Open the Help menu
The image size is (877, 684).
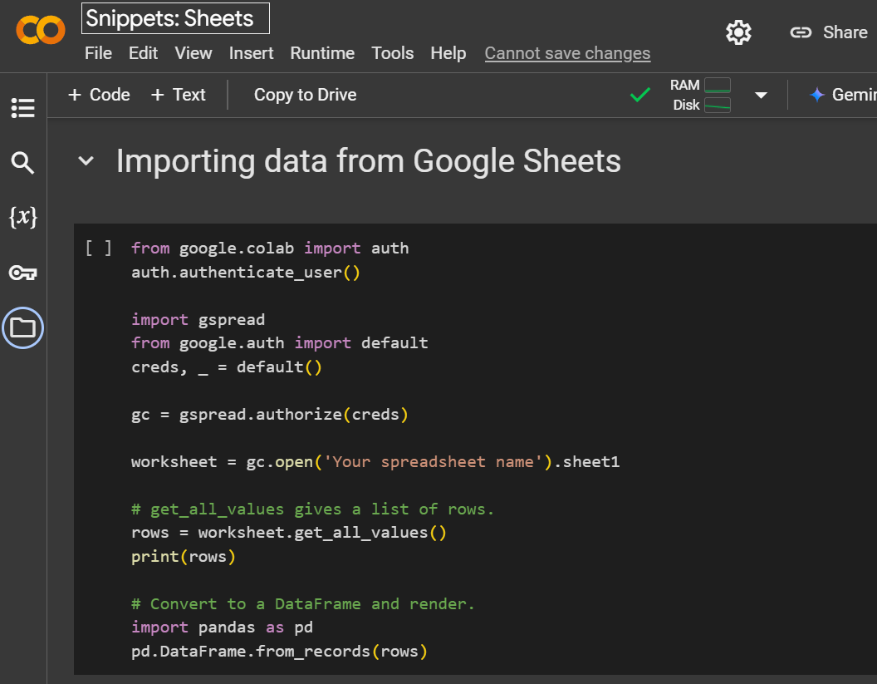tap(448, 53)
